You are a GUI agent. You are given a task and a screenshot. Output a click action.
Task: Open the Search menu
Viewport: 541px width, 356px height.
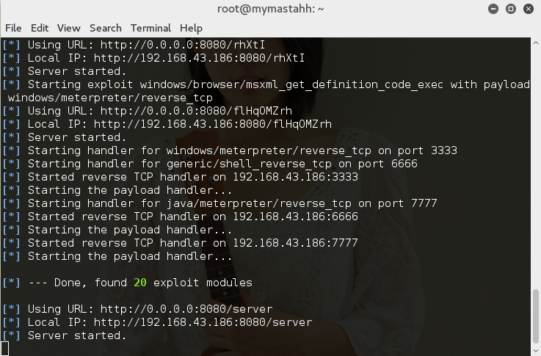tap(105, 28)
